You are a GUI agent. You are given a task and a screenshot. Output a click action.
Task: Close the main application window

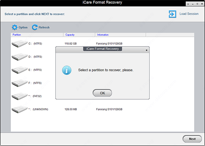coord(202,4)
